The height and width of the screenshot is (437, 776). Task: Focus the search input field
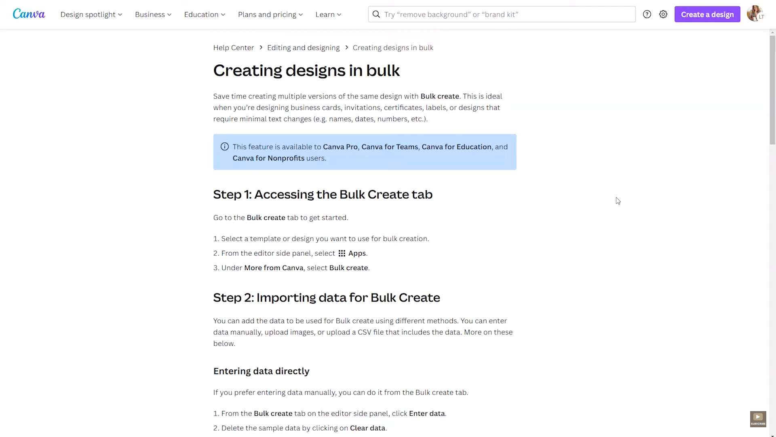505,14
